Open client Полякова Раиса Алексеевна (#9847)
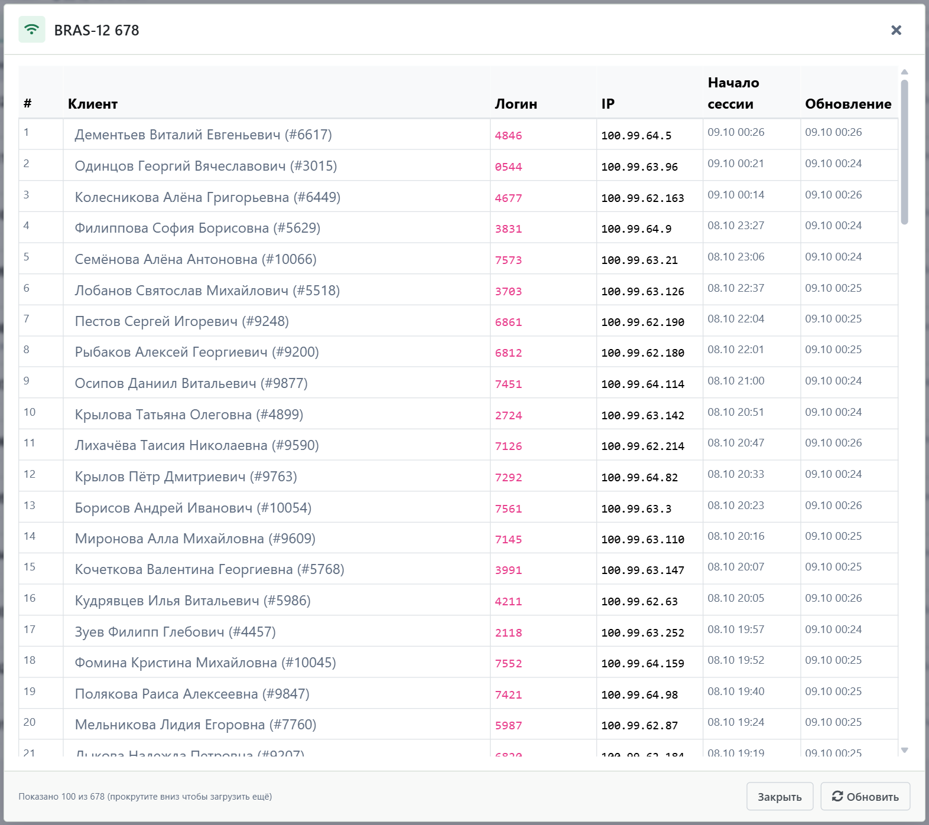 192,694
